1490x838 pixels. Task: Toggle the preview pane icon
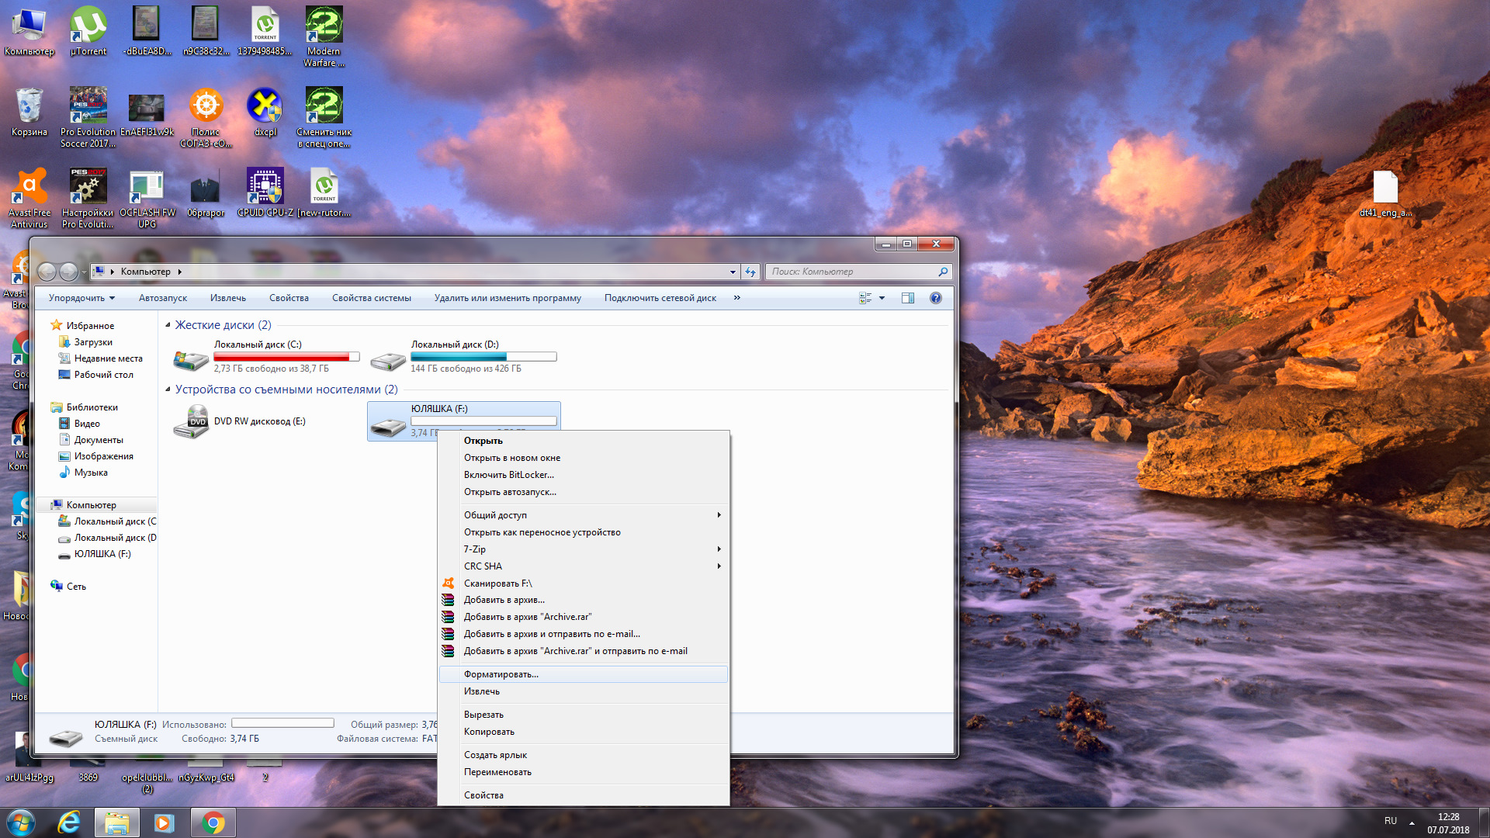[x=908, y=298]
